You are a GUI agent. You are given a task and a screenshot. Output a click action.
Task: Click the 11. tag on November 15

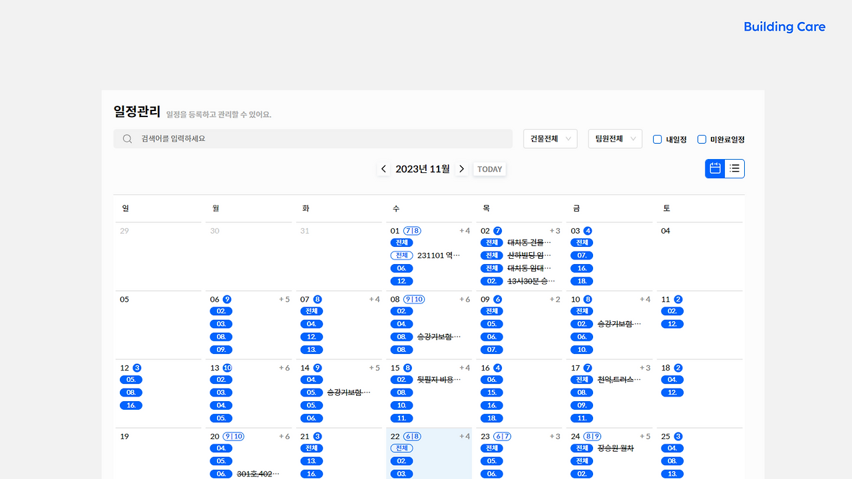pyautogui.click(x=401, y=418)
